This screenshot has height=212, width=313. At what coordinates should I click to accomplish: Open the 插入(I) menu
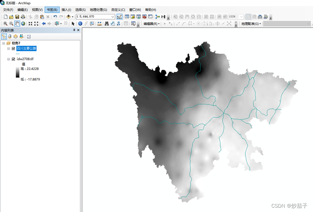click(66, 10)
